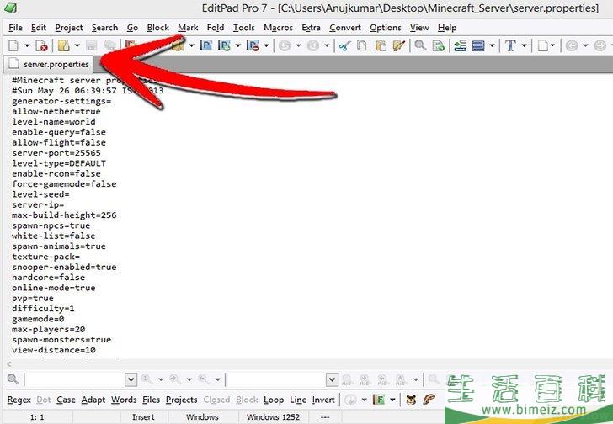This screenshot has width=613, height=424.
Task: Click the blank page icon near Font
Action: (x=542, y=45)
